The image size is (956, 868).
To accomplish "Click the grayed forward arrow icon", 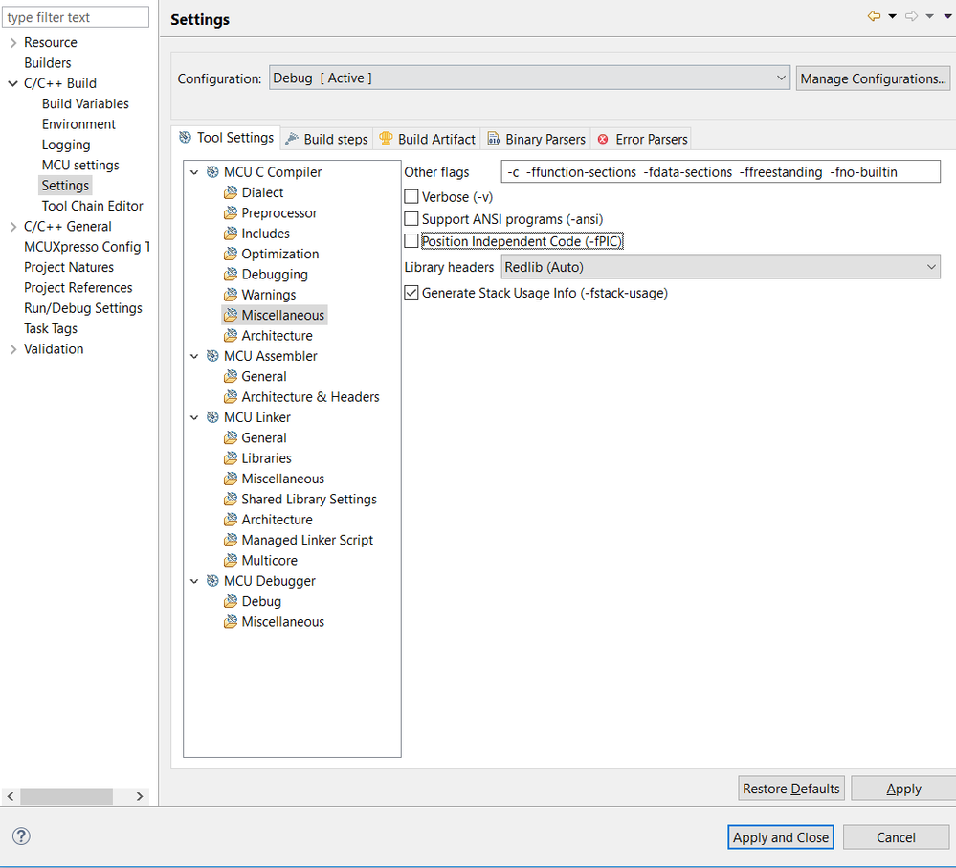I will (911, 16).
